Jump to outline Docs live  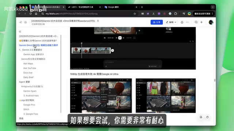28,73
